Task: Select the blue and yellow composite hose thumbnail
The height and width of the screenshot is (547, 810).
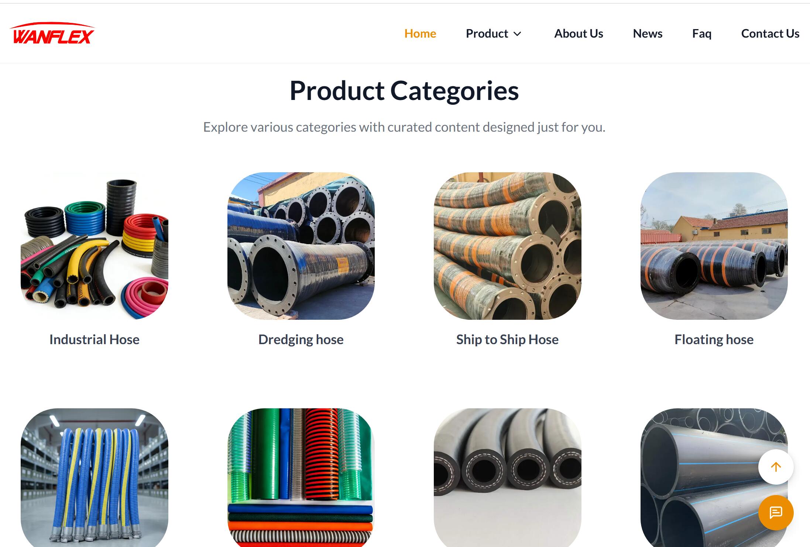Action: 95,478
